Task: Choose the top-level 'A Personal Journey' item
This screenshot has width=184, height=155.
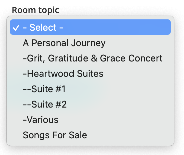Action: point(90,43)
